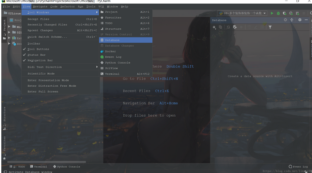Expand the External Libraries tree arrow

point(9,38)
